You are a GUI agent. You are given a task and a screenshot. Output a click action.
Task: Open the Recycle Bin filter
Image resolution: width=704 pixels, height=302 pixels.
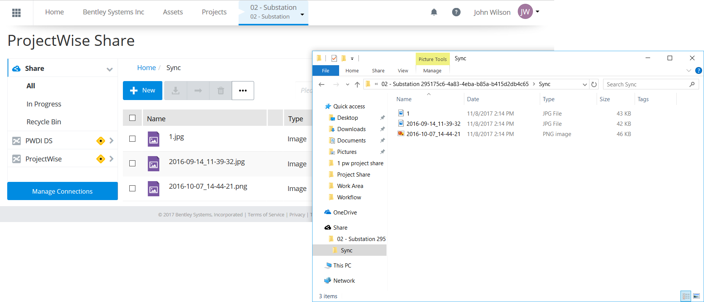44,122
